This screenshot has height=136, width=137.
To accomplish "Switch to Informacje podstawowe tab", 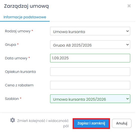I will tap(25, 17).
